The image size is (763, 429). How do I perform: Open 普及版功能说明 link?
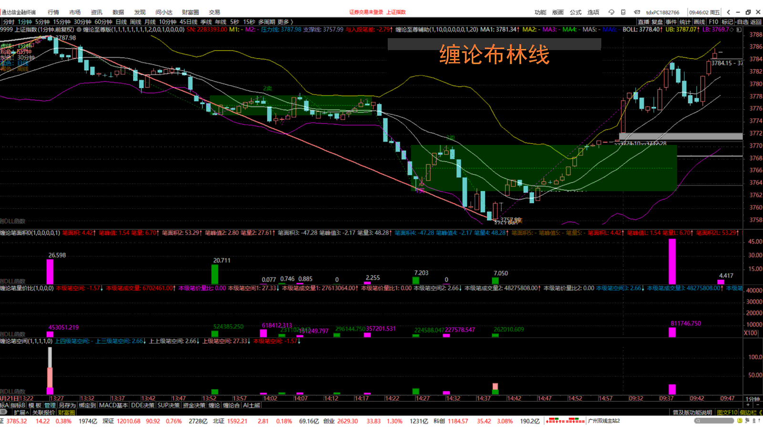coord(692,412)
